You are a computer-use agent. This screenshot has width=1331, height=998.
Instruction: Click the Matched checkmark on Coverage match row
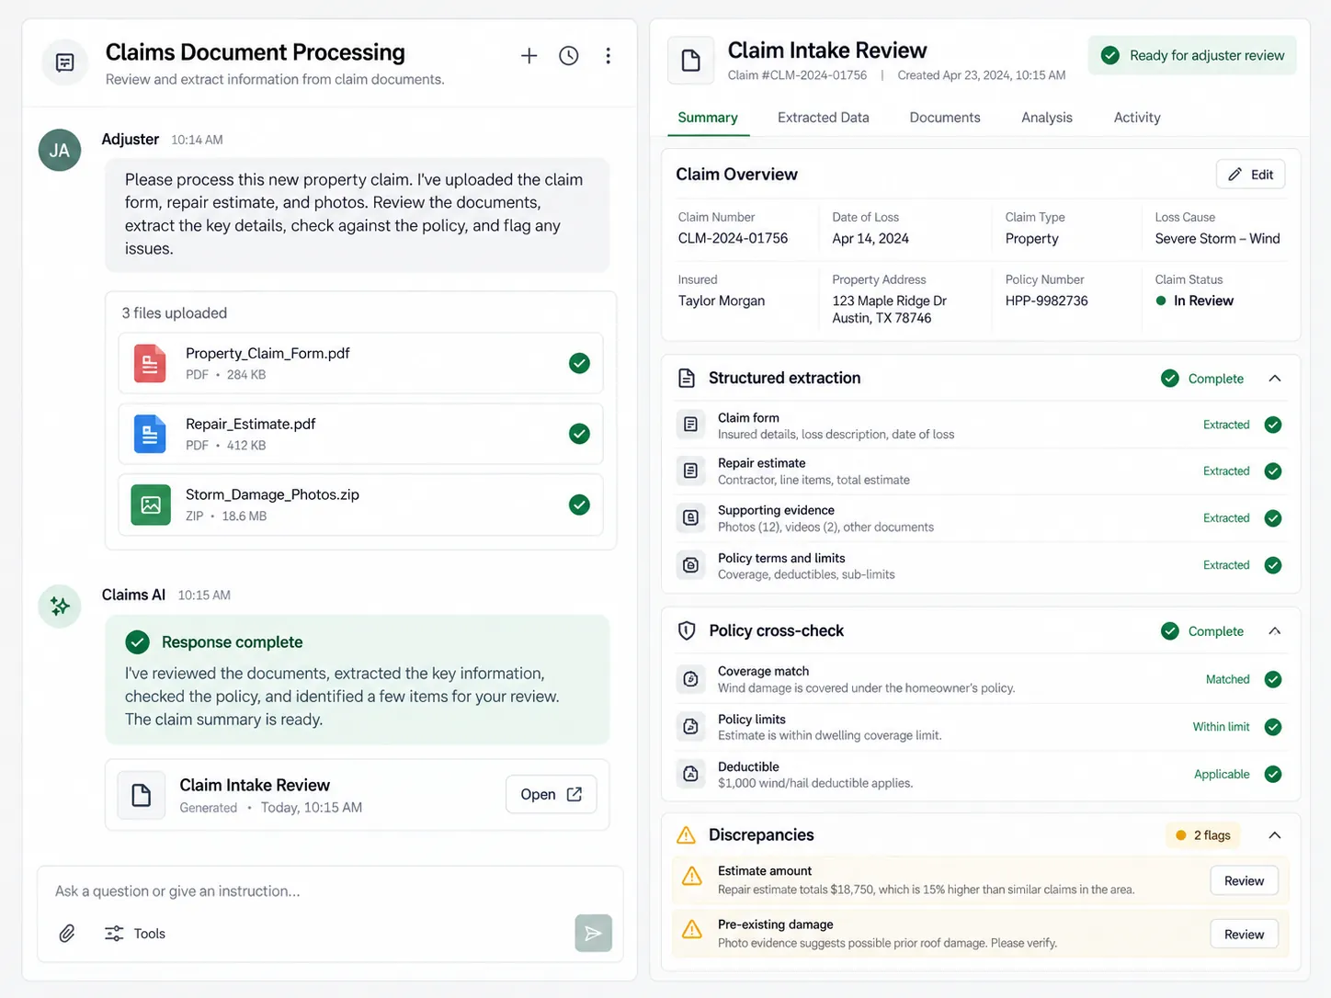click(x=1273, y=679)
